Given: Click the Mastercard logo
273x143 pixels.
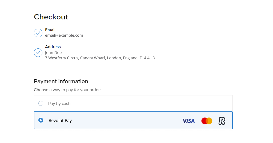Looking at the screenshot, I should point(207,121).
